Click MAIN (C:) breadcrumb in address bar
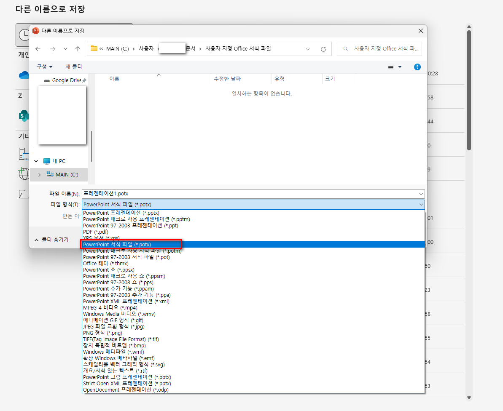This screenshot has width=503, height=411. pyautogui.click(x=117, y=49)
